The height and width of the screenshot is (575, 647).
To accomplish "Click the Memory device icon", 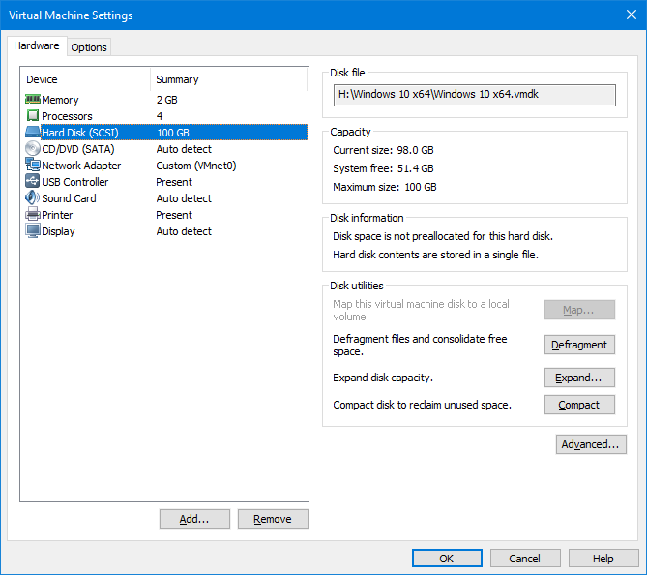I will pos(32,100).
